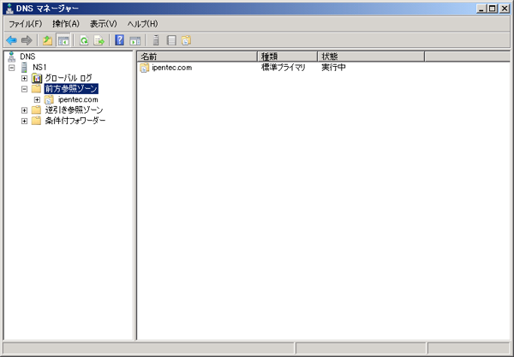Minimize the DNS マネージャー window
The width and height of the screenshot is (514, 357).
(x=481, y=9)
